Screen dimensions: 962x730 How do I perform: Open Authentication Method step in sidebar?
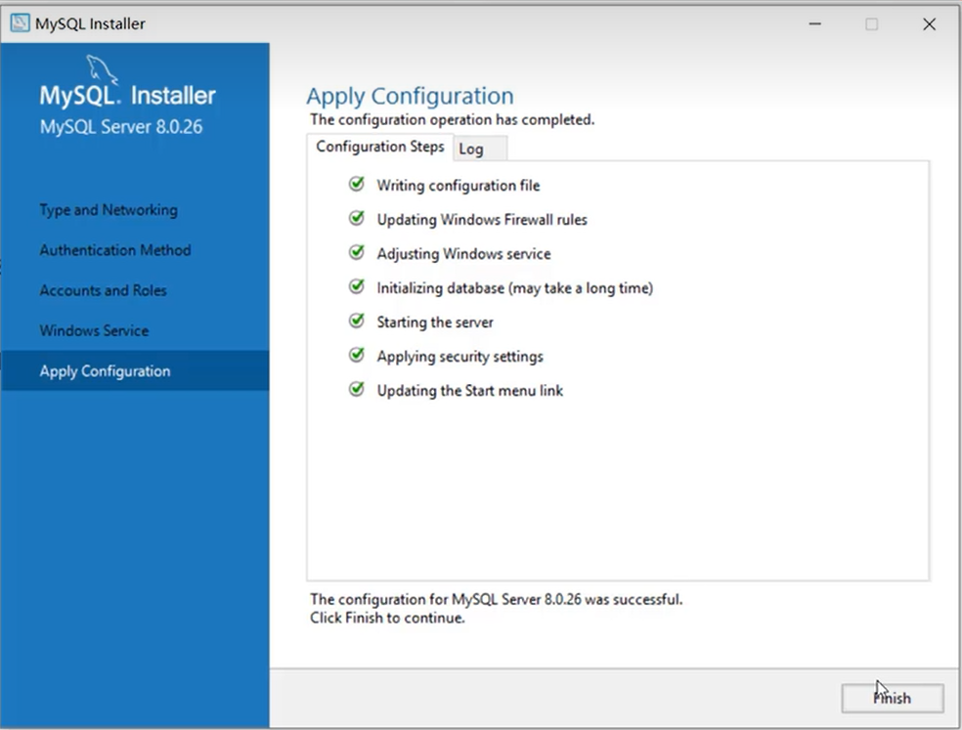click(x=115, y=250)
